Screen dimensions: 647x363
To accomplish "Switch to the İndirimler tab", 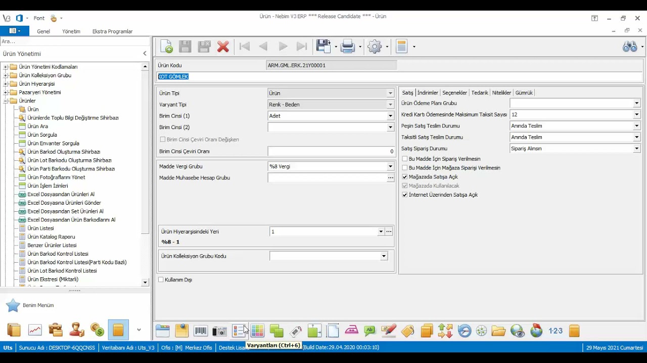I will pyautogui.click(x=428, y=93).
